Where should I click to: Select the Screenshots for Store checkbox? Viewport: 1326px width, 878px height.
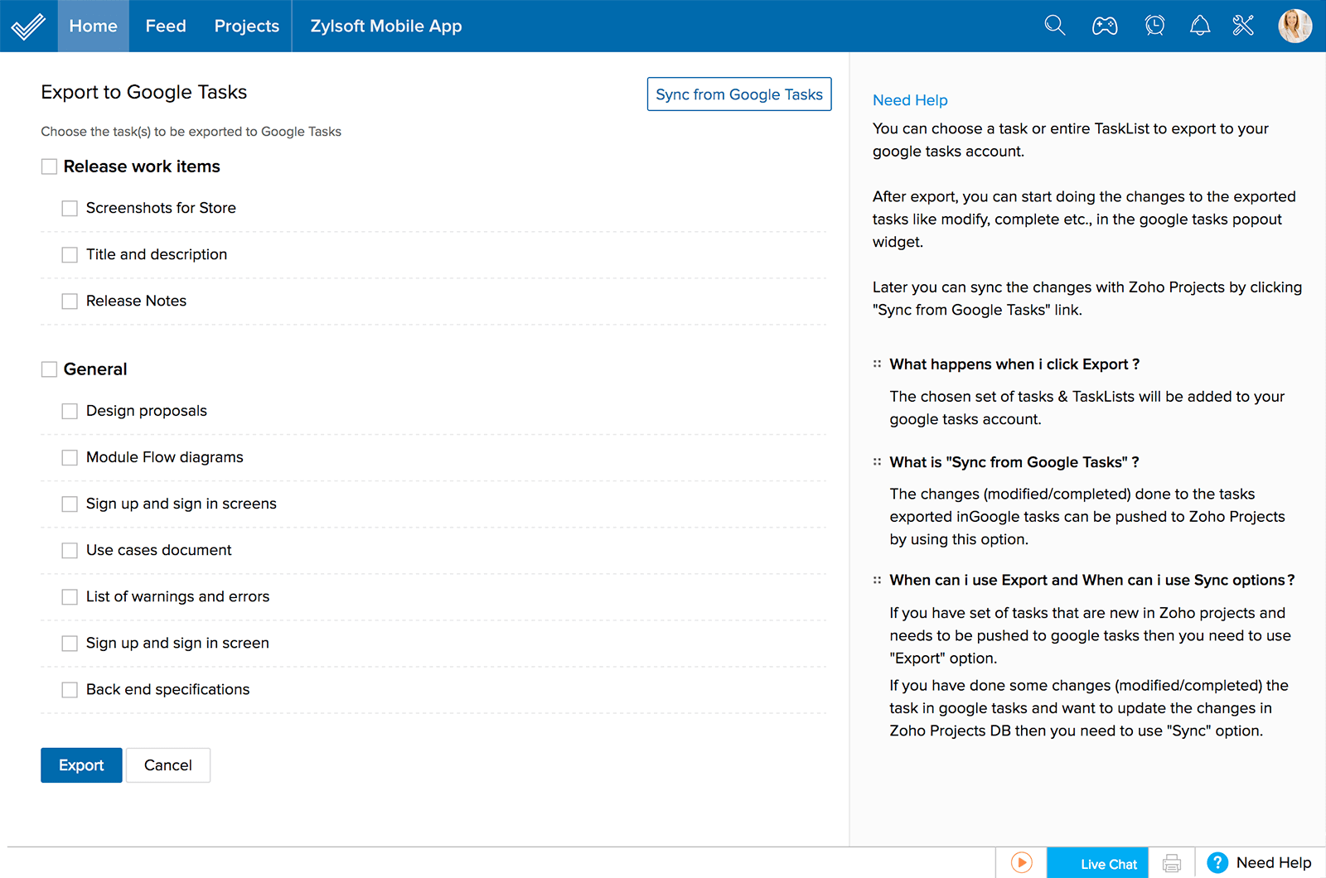tap(69, 208)
